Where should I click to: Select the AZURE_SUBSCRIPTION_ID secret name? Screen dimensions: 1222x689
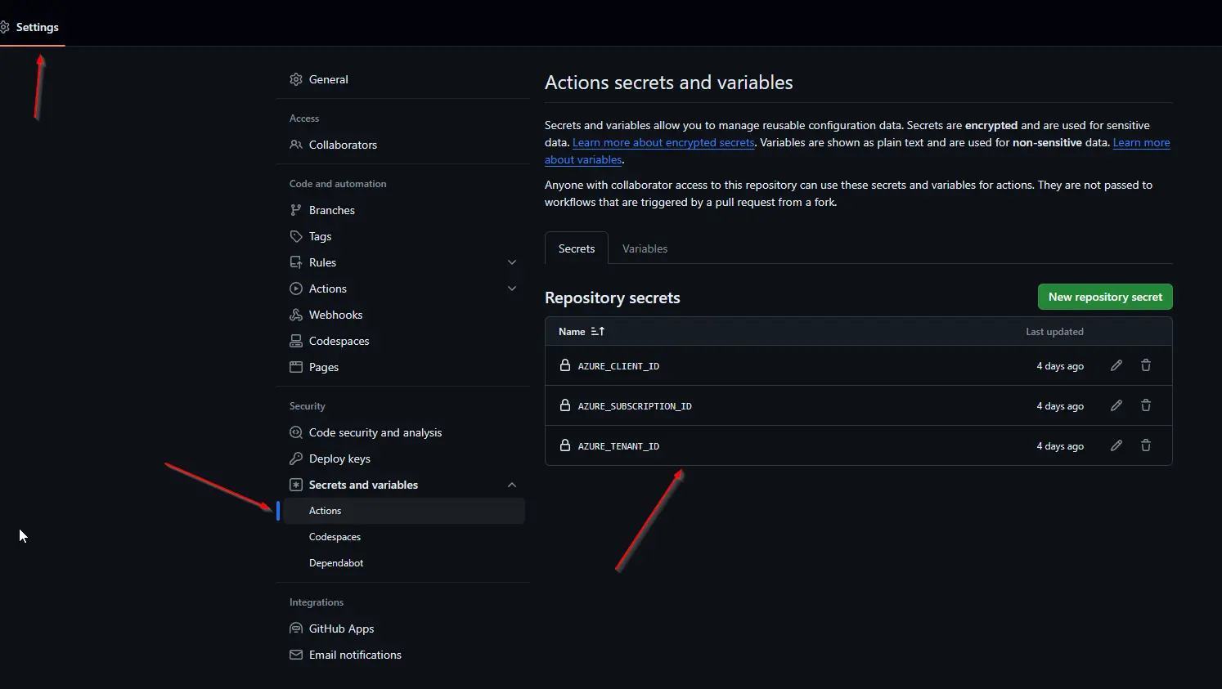tap(635, 406)
